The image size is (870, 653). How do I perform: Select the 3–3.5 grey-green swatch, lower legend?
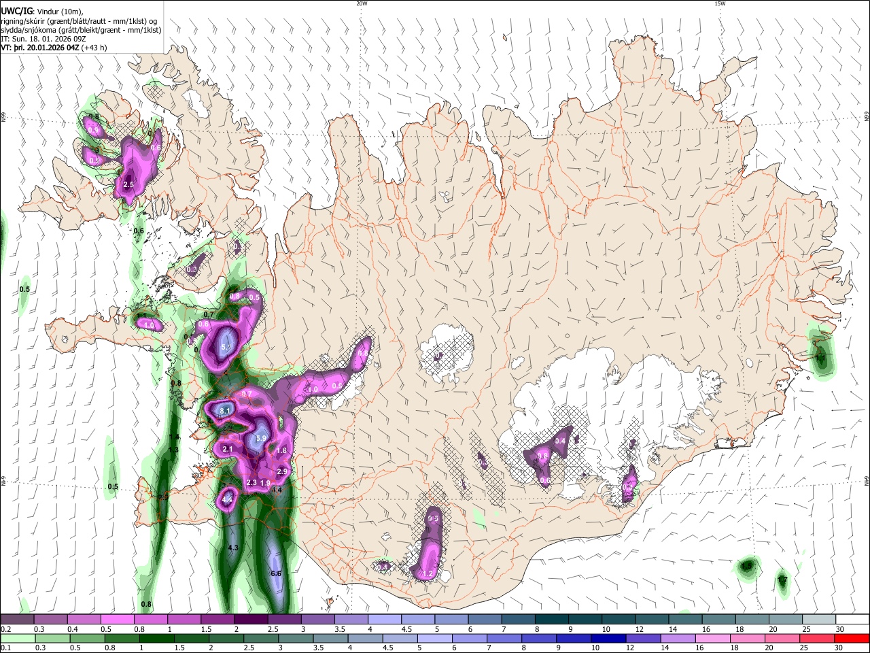296,638
